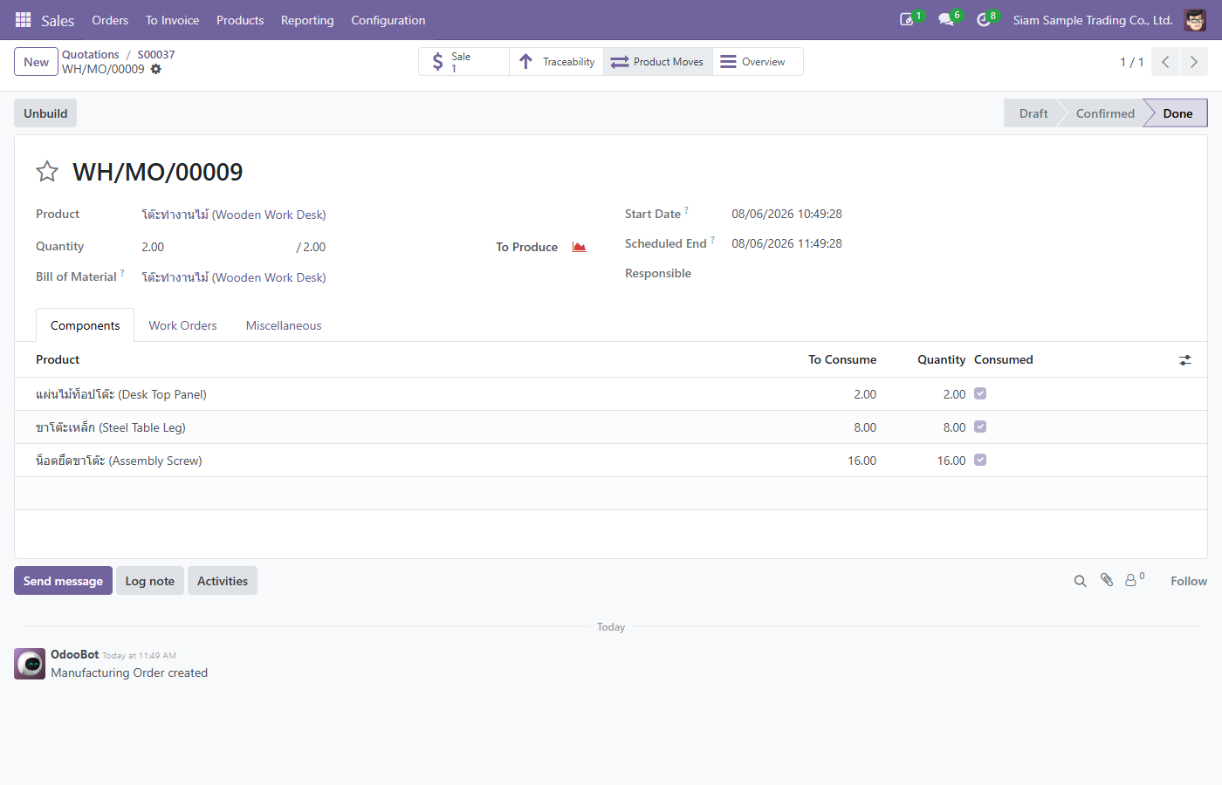Toggle Consumed checkbox for Steel Table Leg
Screen dimensions: 1222x785
pyautogui.click(x=980, y=427)
